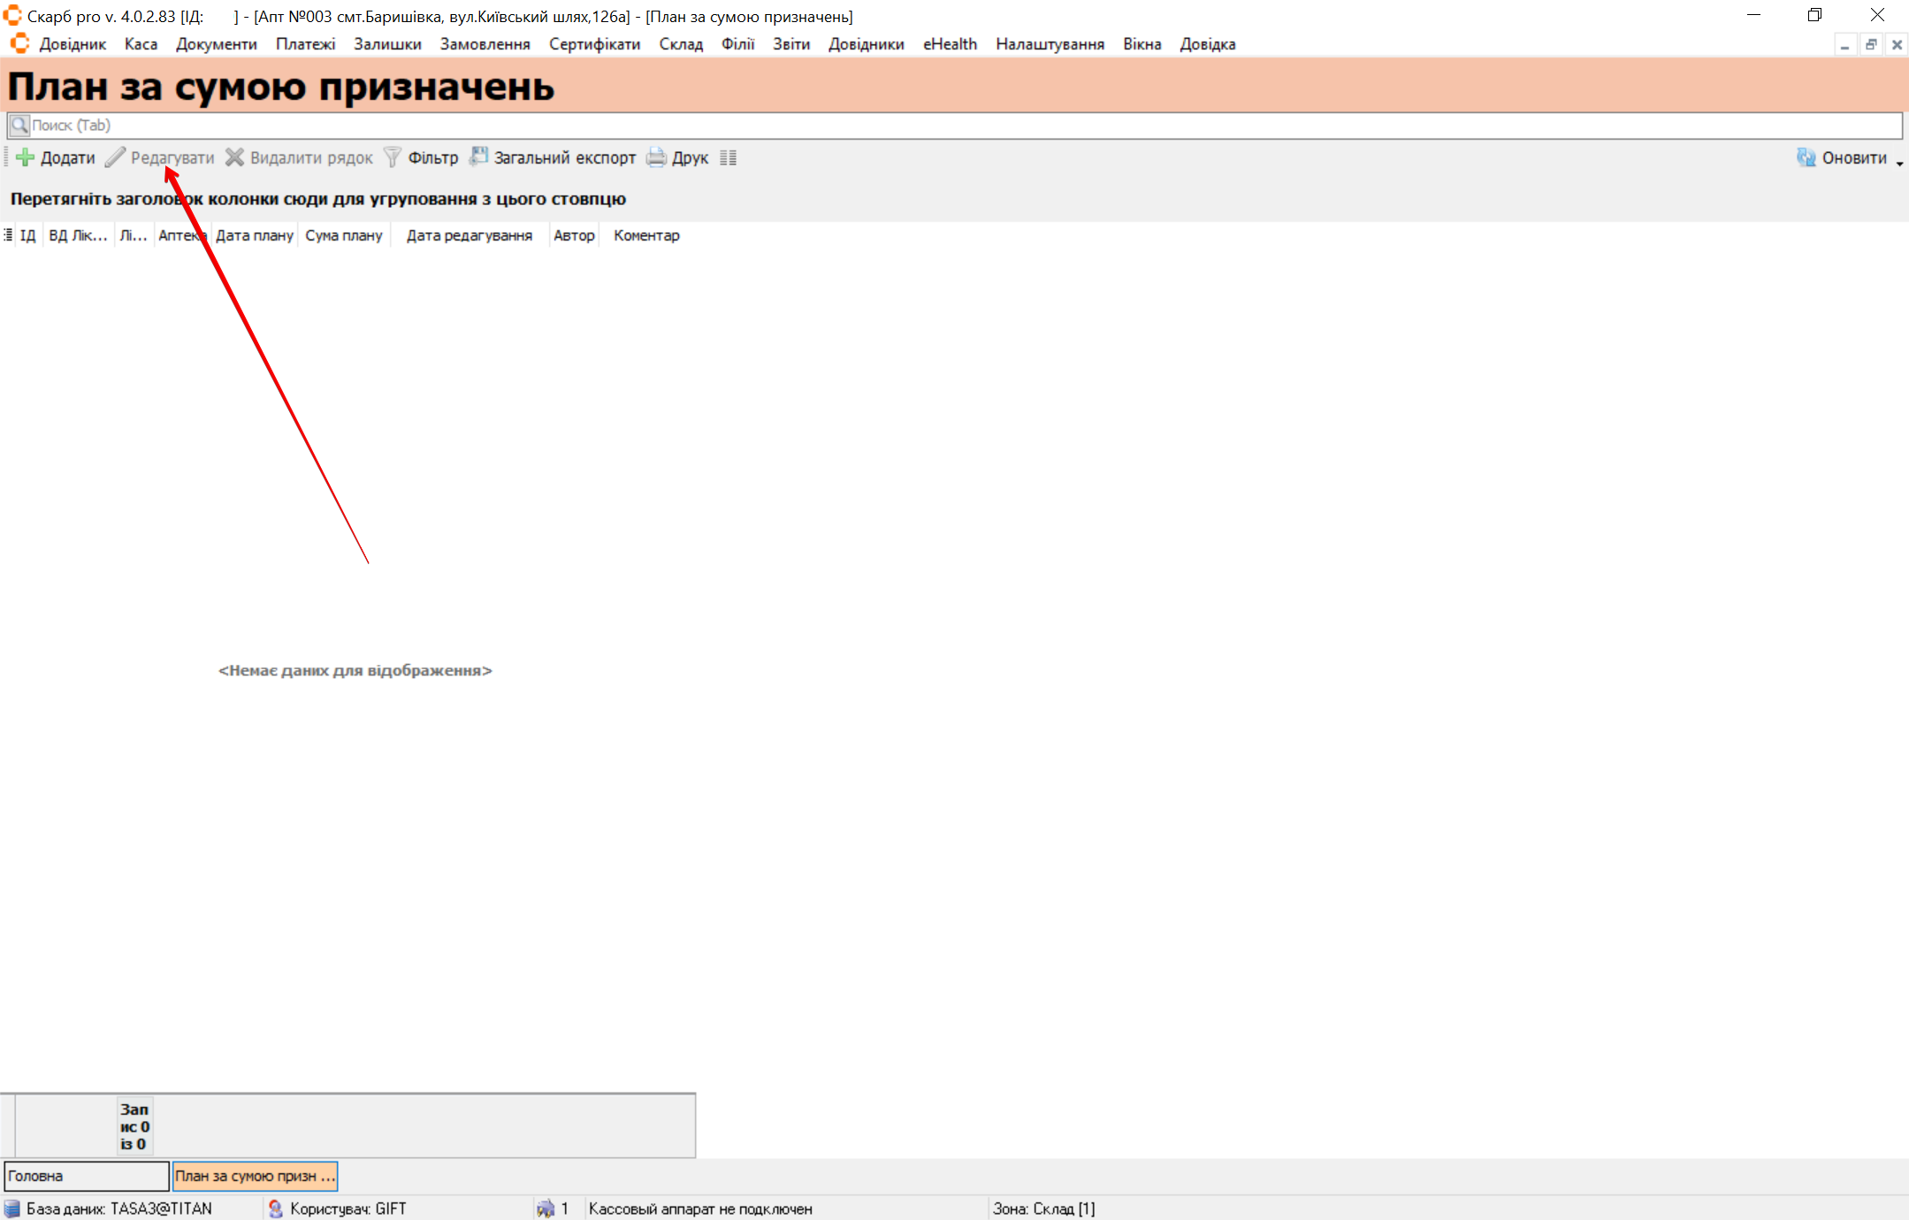Click the green plus Додати icon

[x=26, y=157]
